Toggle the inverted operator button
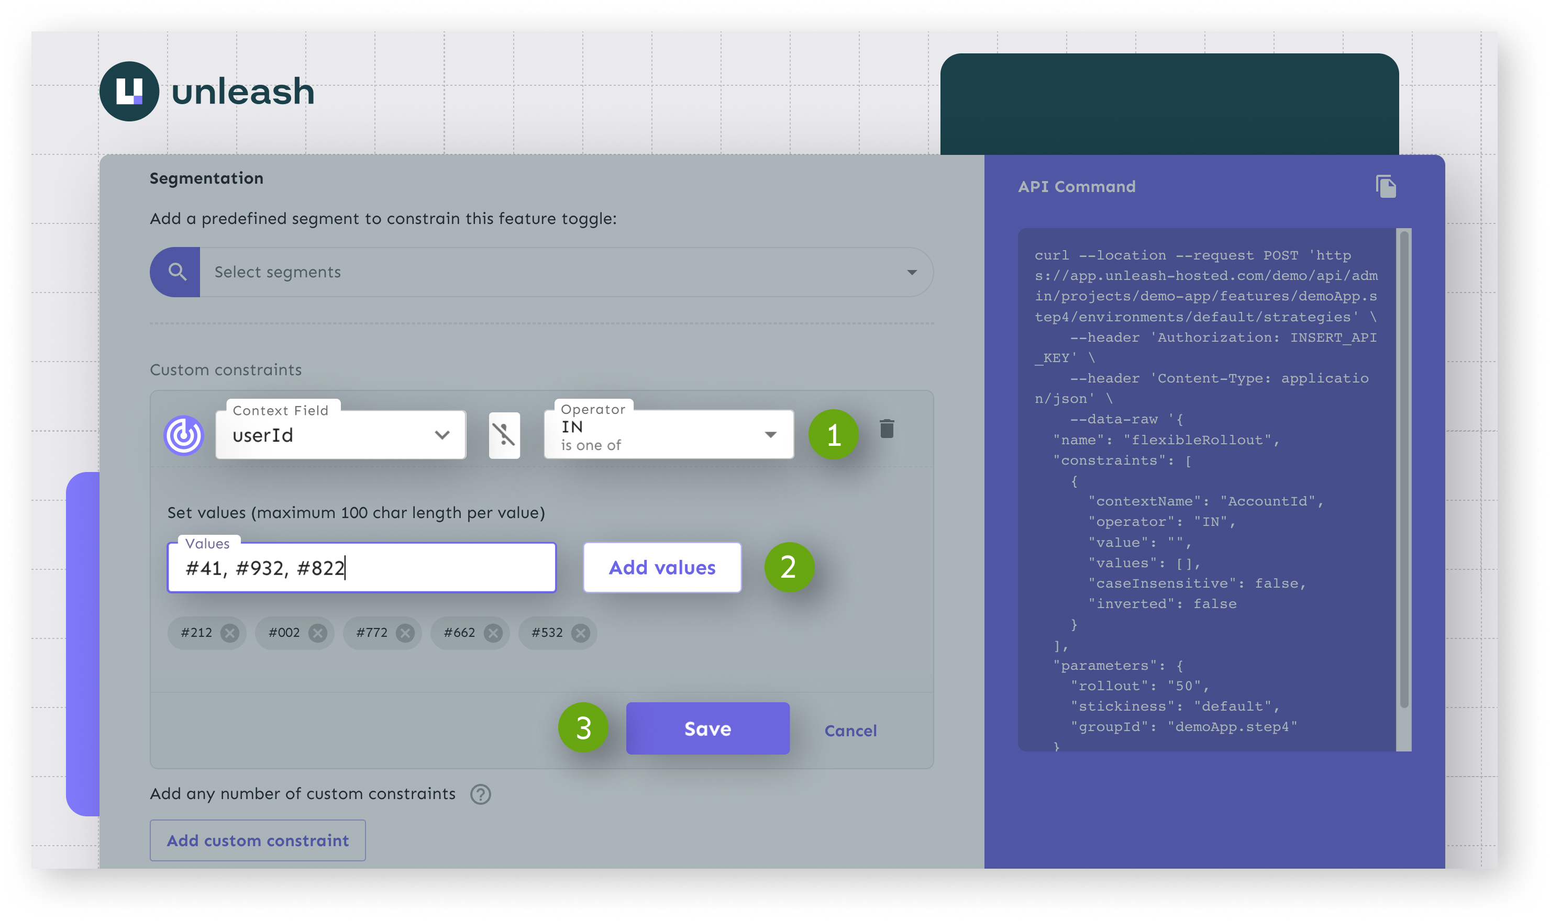1550x921 pixels. [504, 434]
